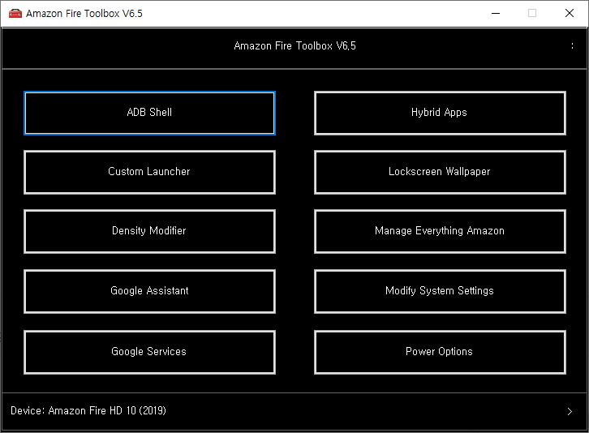Open the three-dot overflow menu
Viewport: 589px width, 433px height.
pos(572,46)
